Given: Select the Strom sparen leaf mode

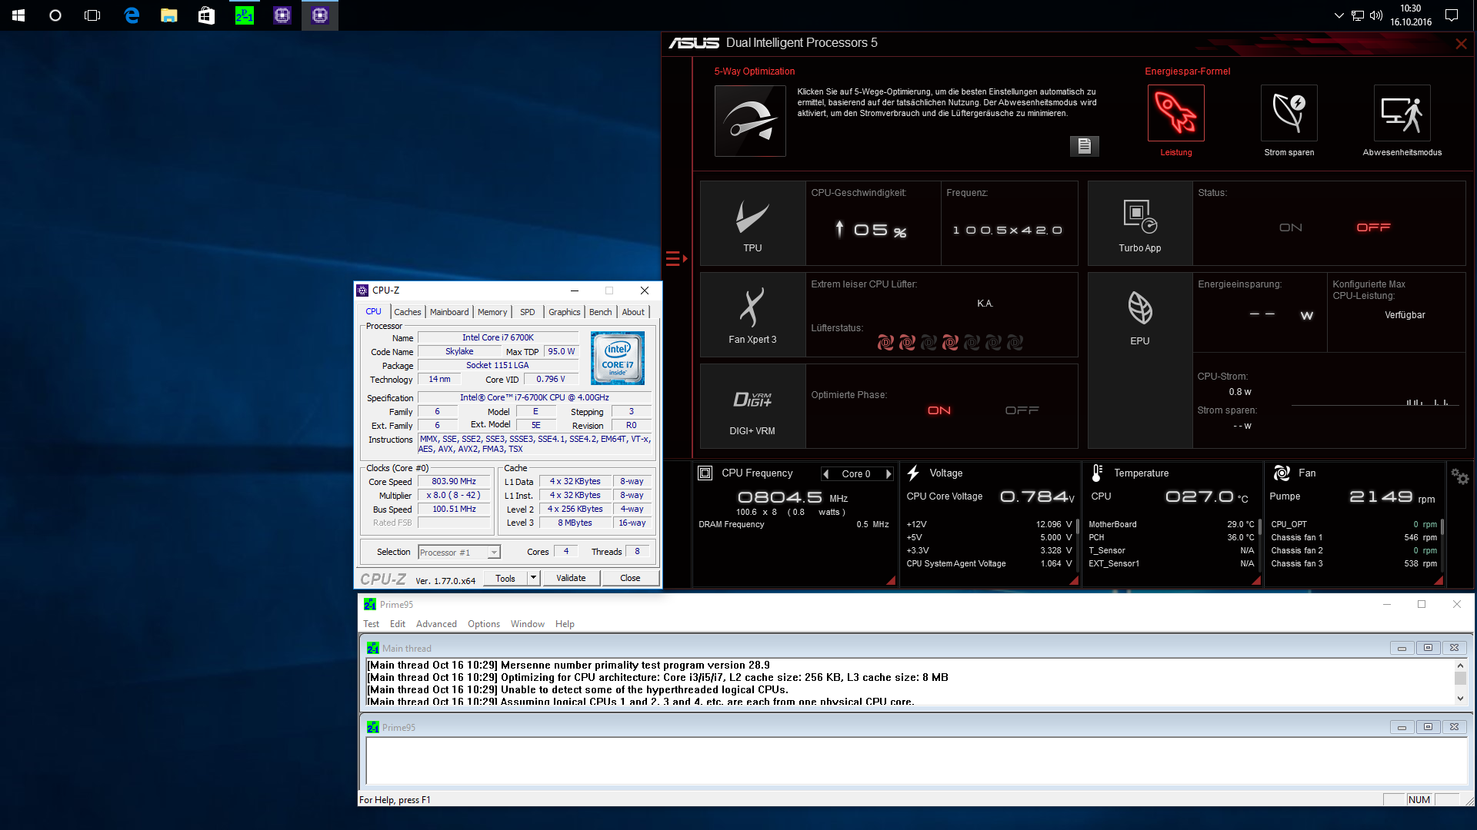Looking at the screenshot, I should tap(1289, 114).
